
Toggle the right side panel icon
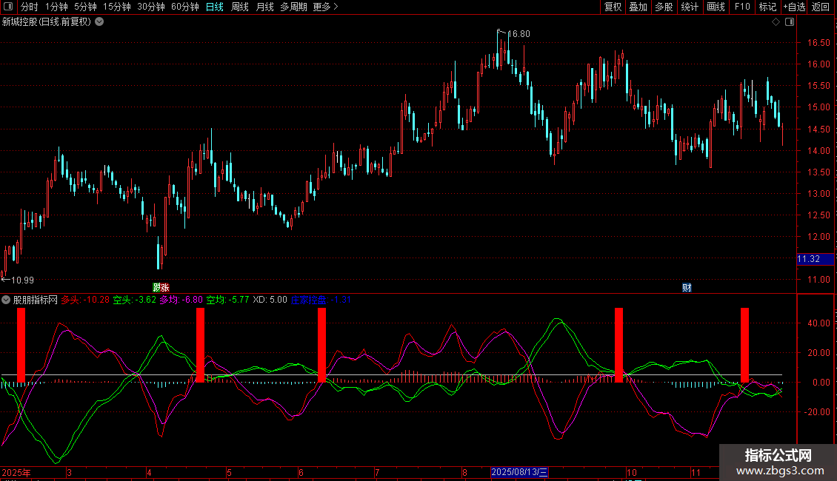coord(790,22)
